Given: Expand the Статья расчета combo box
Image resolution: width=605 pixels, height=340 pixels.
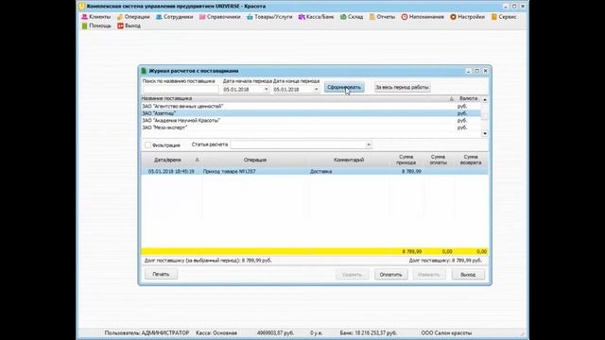Looking at the screenshot, I should point(369,144).
